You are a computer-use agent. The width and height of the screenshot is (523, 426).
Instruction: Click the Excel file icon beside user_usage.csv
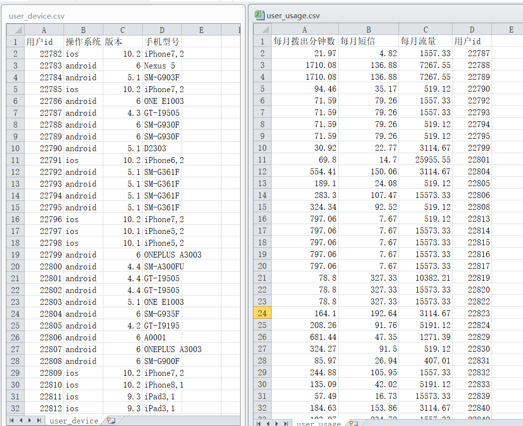[x=259, y=15]
